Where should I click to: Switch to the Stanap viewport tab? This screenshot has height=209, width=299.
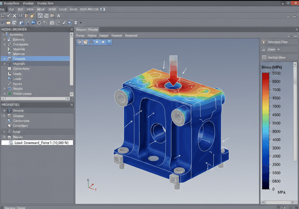click(x=92, y=36)
